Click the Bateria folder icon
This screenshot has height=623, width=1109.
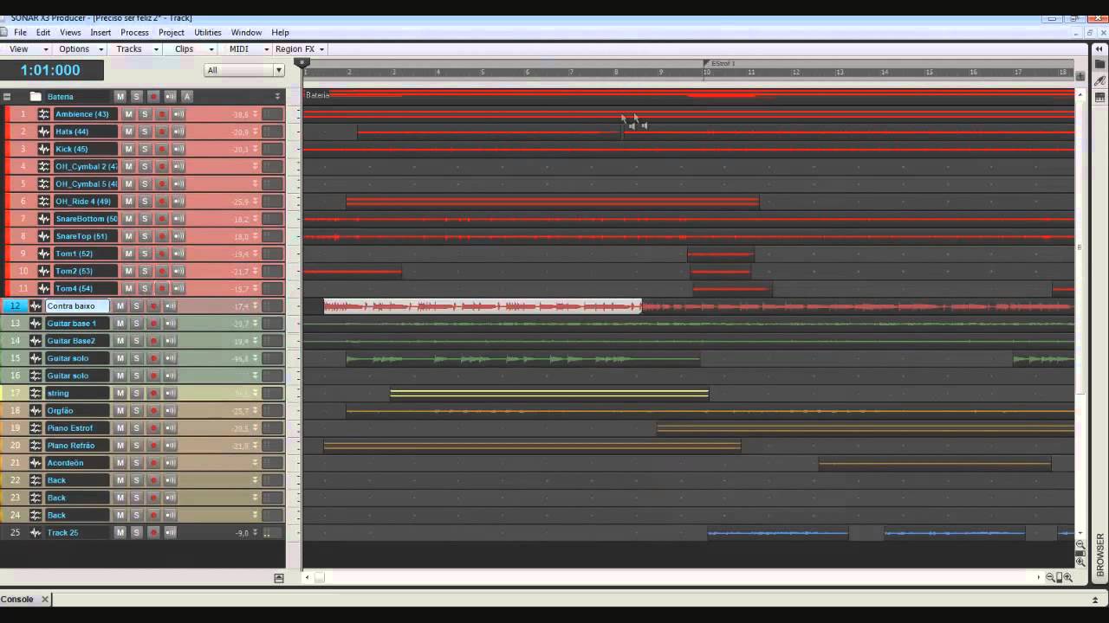(36, 96)
